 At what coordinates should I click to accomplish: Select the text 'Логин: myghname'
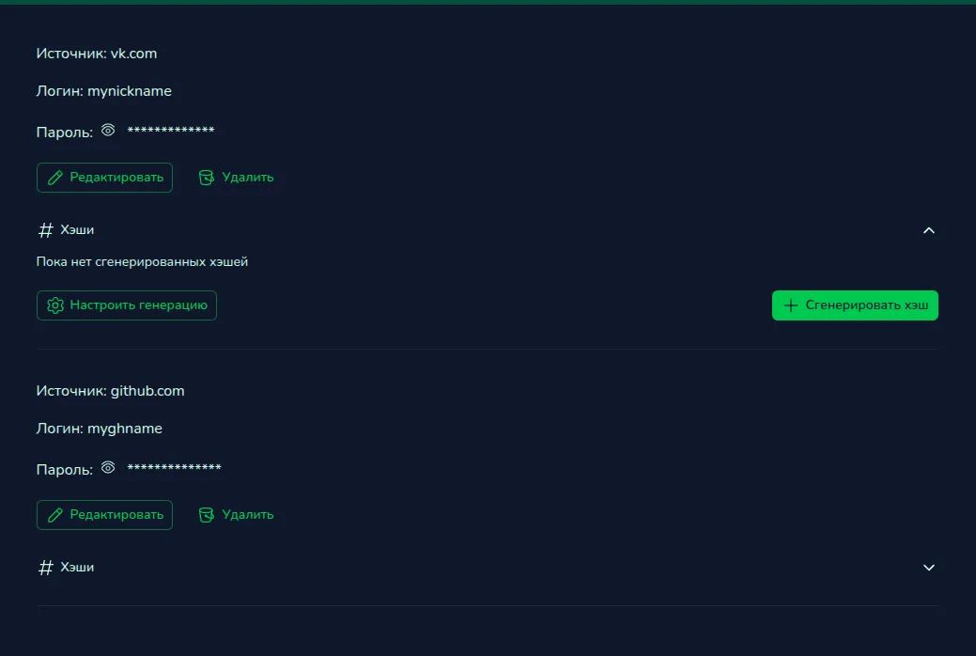99,429
